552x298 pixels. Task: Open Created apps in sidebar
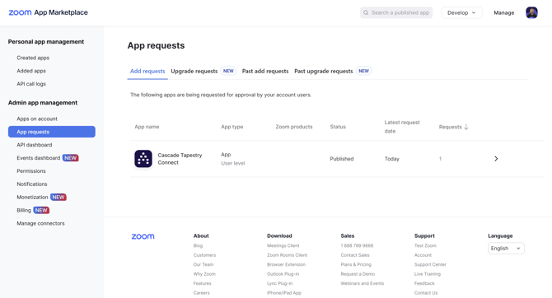tap(33, 58)
